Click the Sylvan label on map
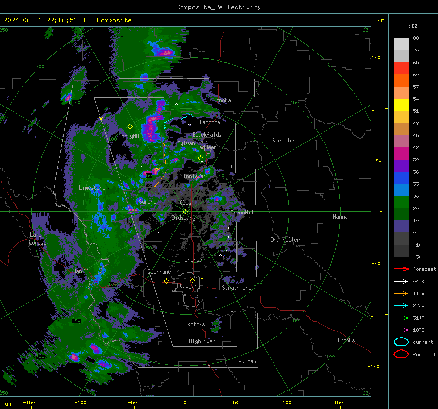 [186, 143]
